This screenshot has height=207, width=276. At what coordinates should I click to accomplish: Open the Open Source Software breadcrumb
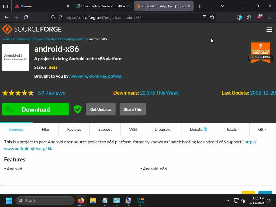tap(29, 39)
